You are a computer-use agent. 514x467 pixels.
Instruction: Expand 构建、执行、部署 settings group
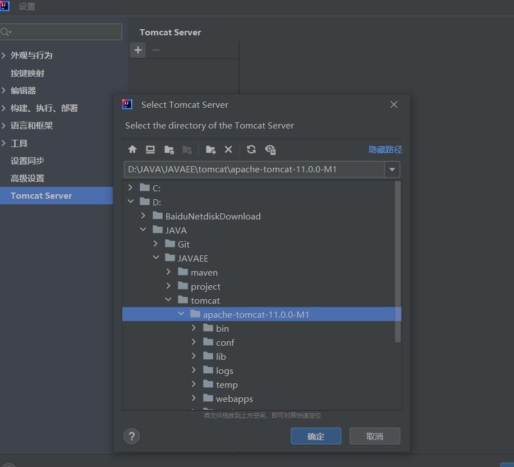(3, 108)
